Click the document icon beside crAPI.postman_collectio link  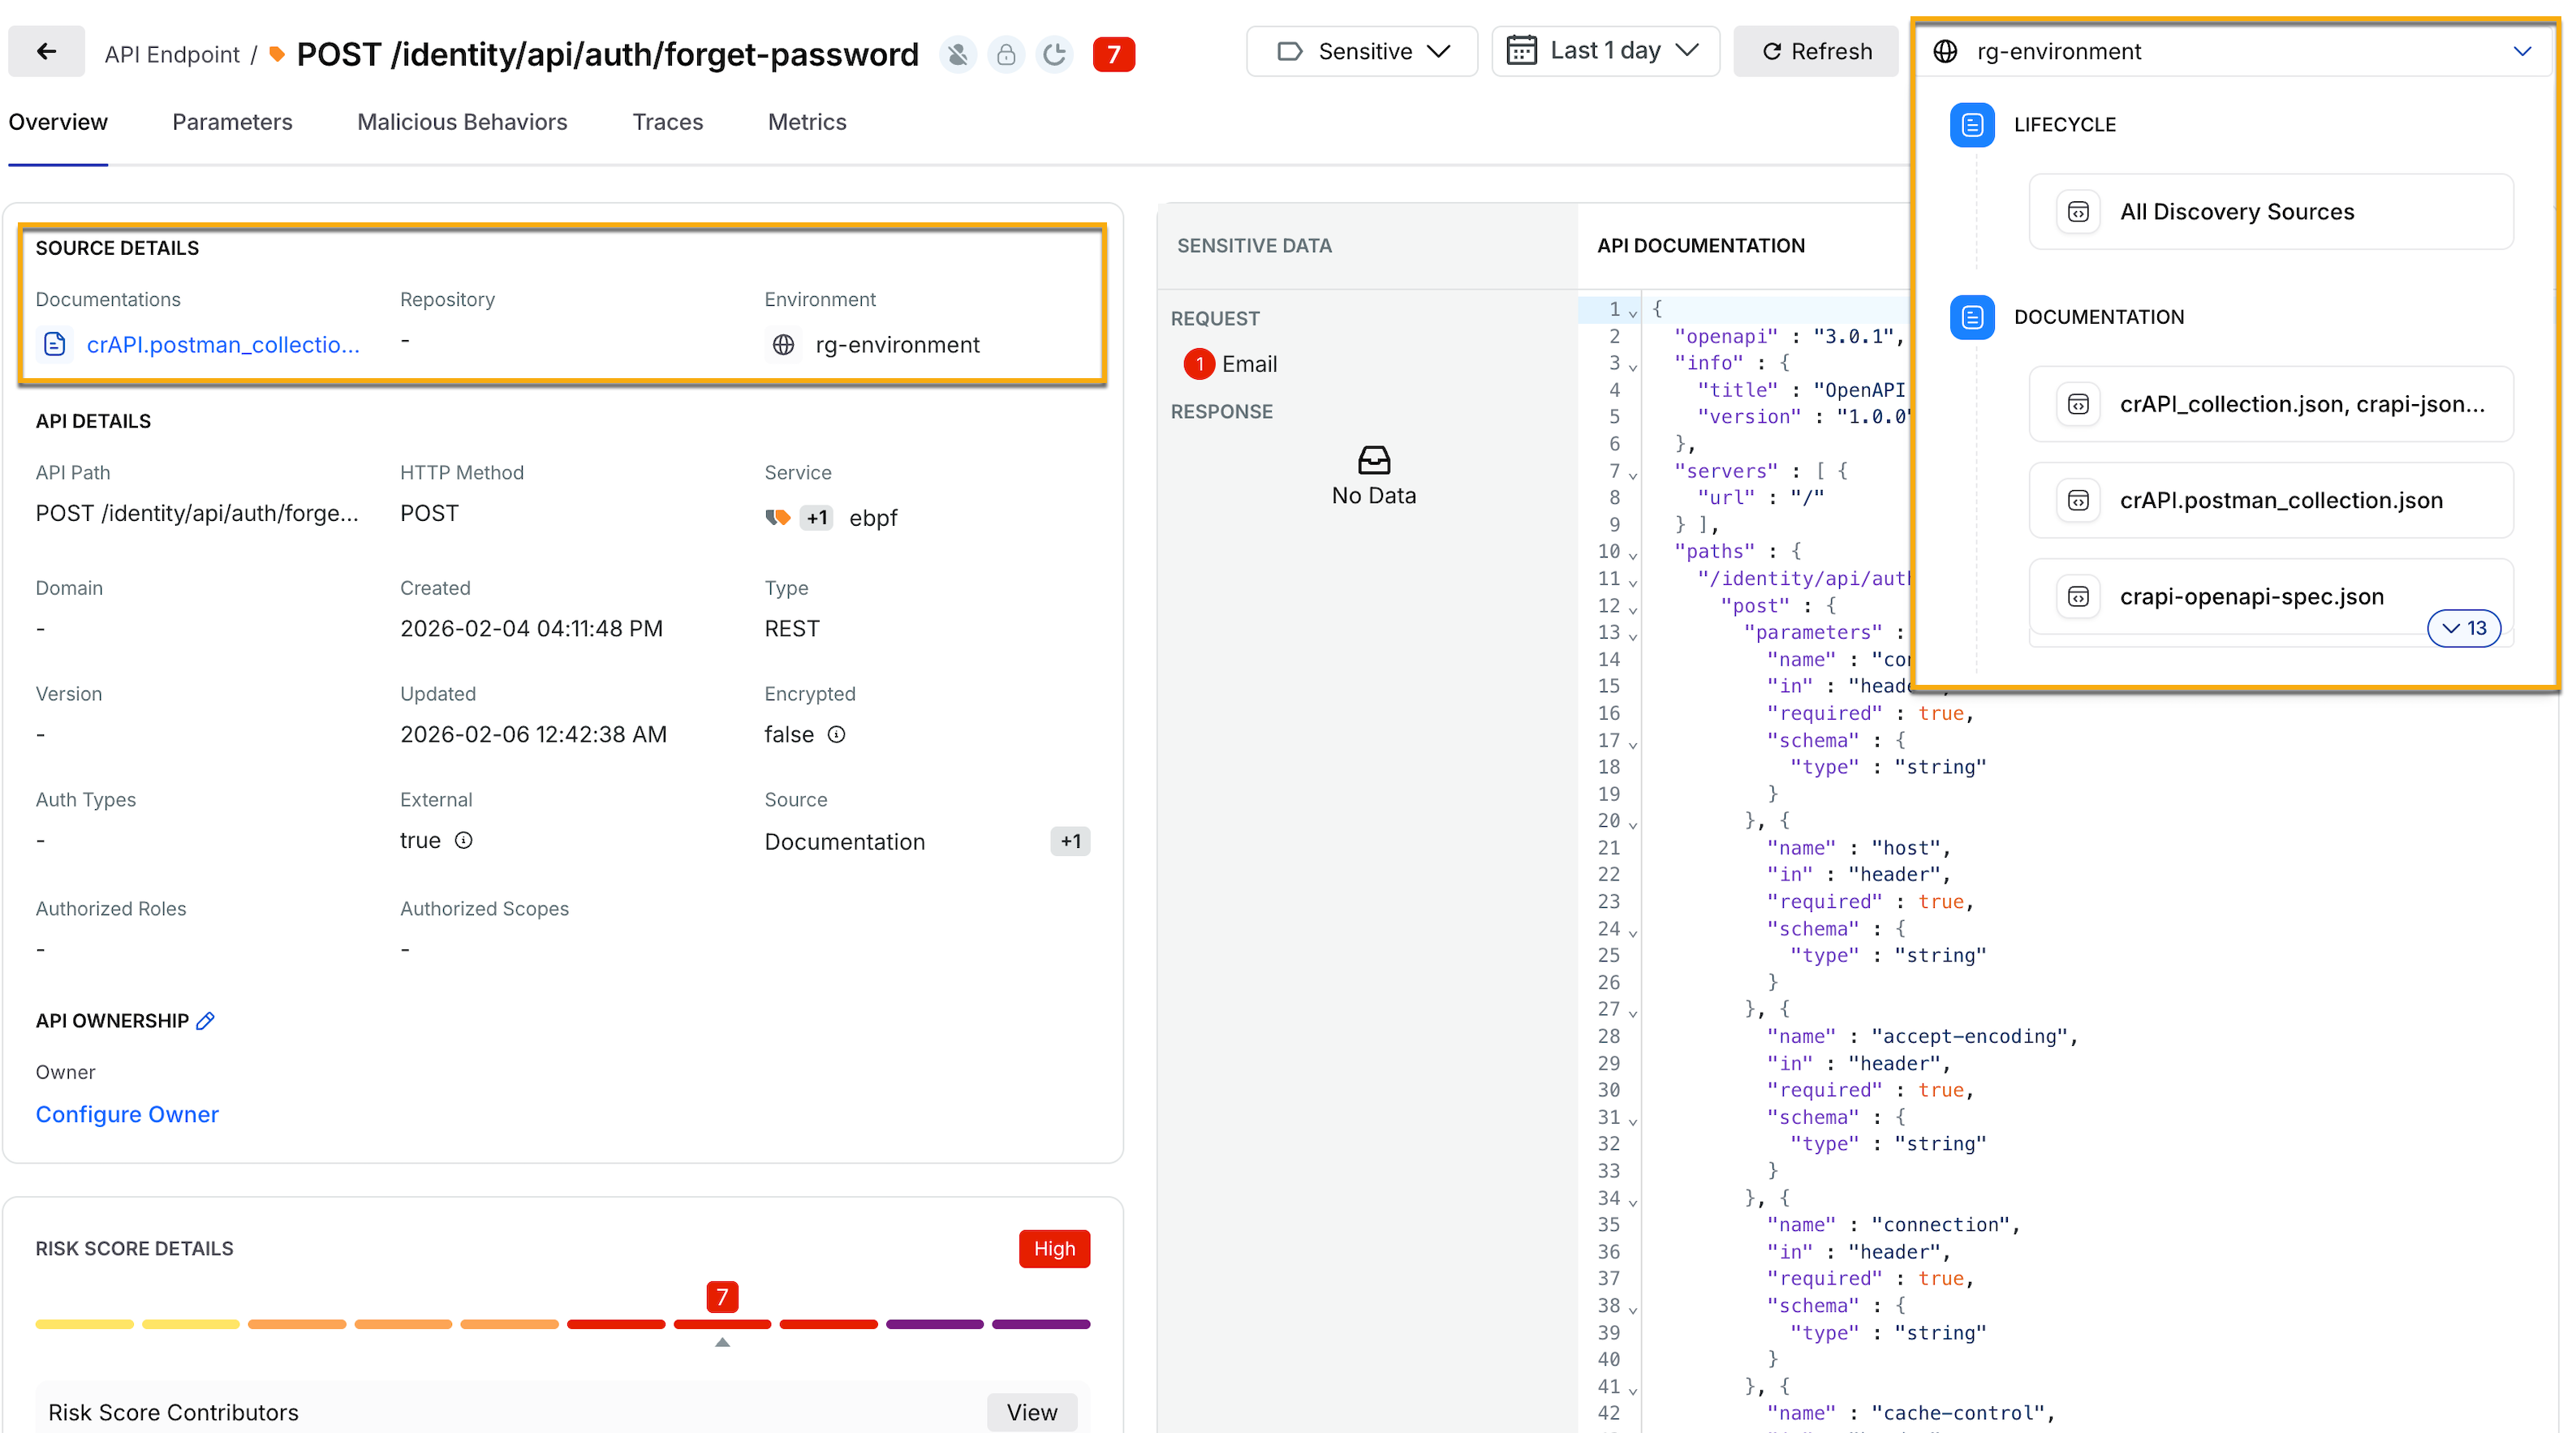(x=55, y=344)
